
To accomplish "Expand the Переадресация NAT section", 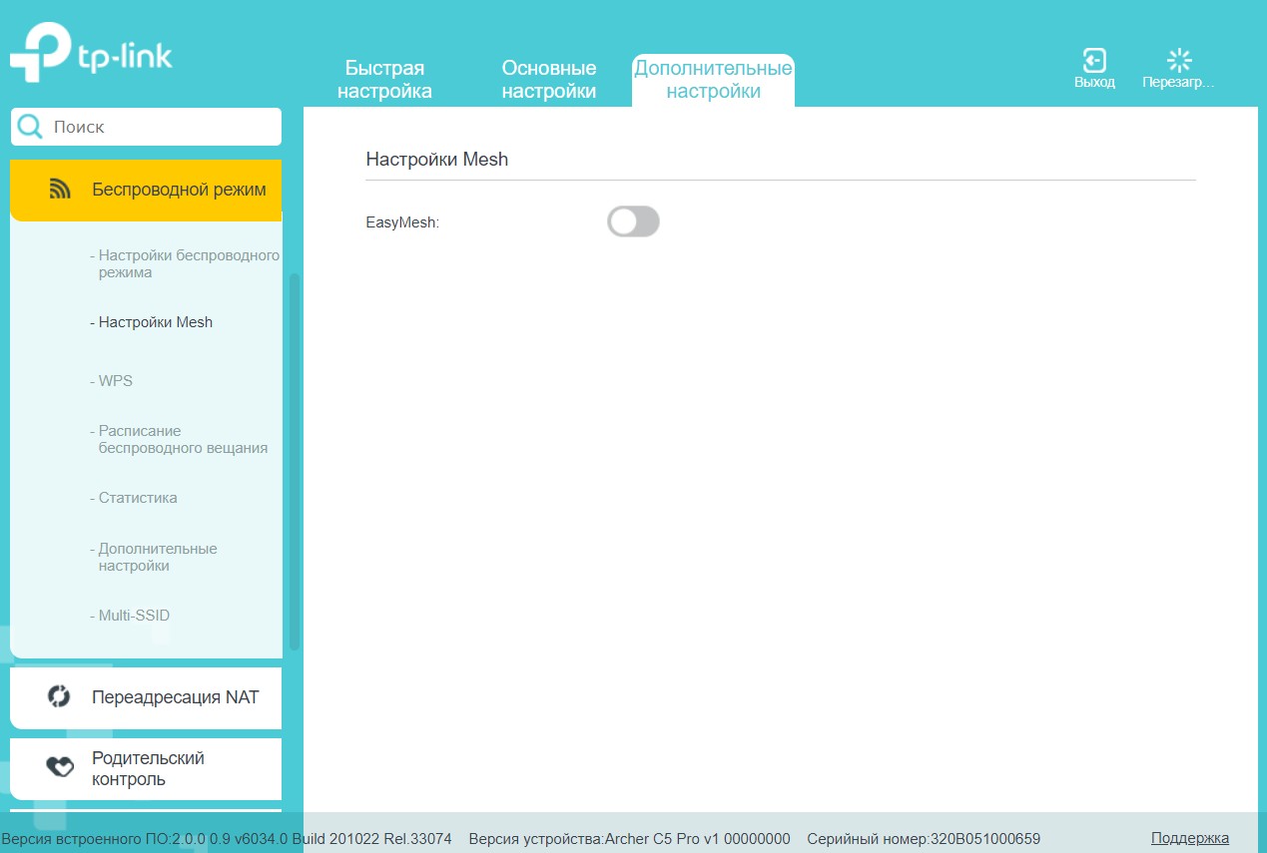I will (175, 697).
